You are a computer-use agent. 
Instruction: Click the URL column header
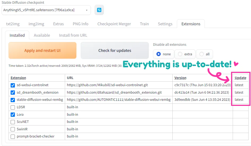click(70, 78)
